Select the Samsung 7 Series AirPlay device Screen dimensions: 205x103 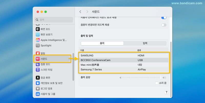(124, 69)
